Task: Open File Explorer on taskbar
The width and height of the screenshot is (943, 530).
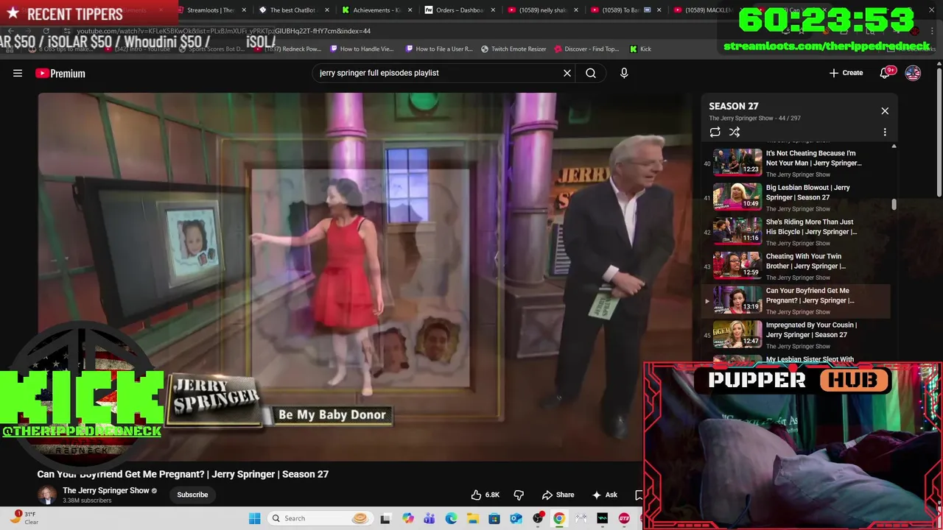Action: click(x=472, y=518)
